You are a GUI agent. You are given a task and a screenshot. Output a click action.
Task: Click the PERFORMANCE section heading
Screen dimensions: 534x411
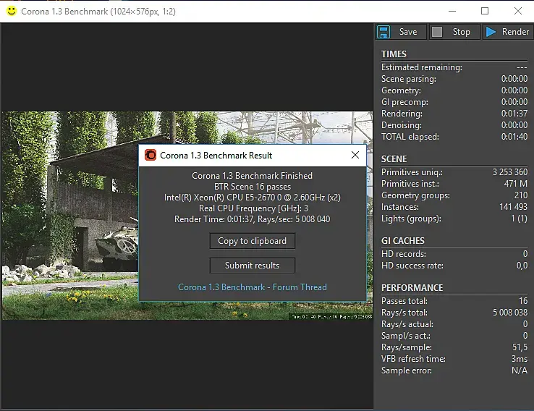tap(412, 288)
